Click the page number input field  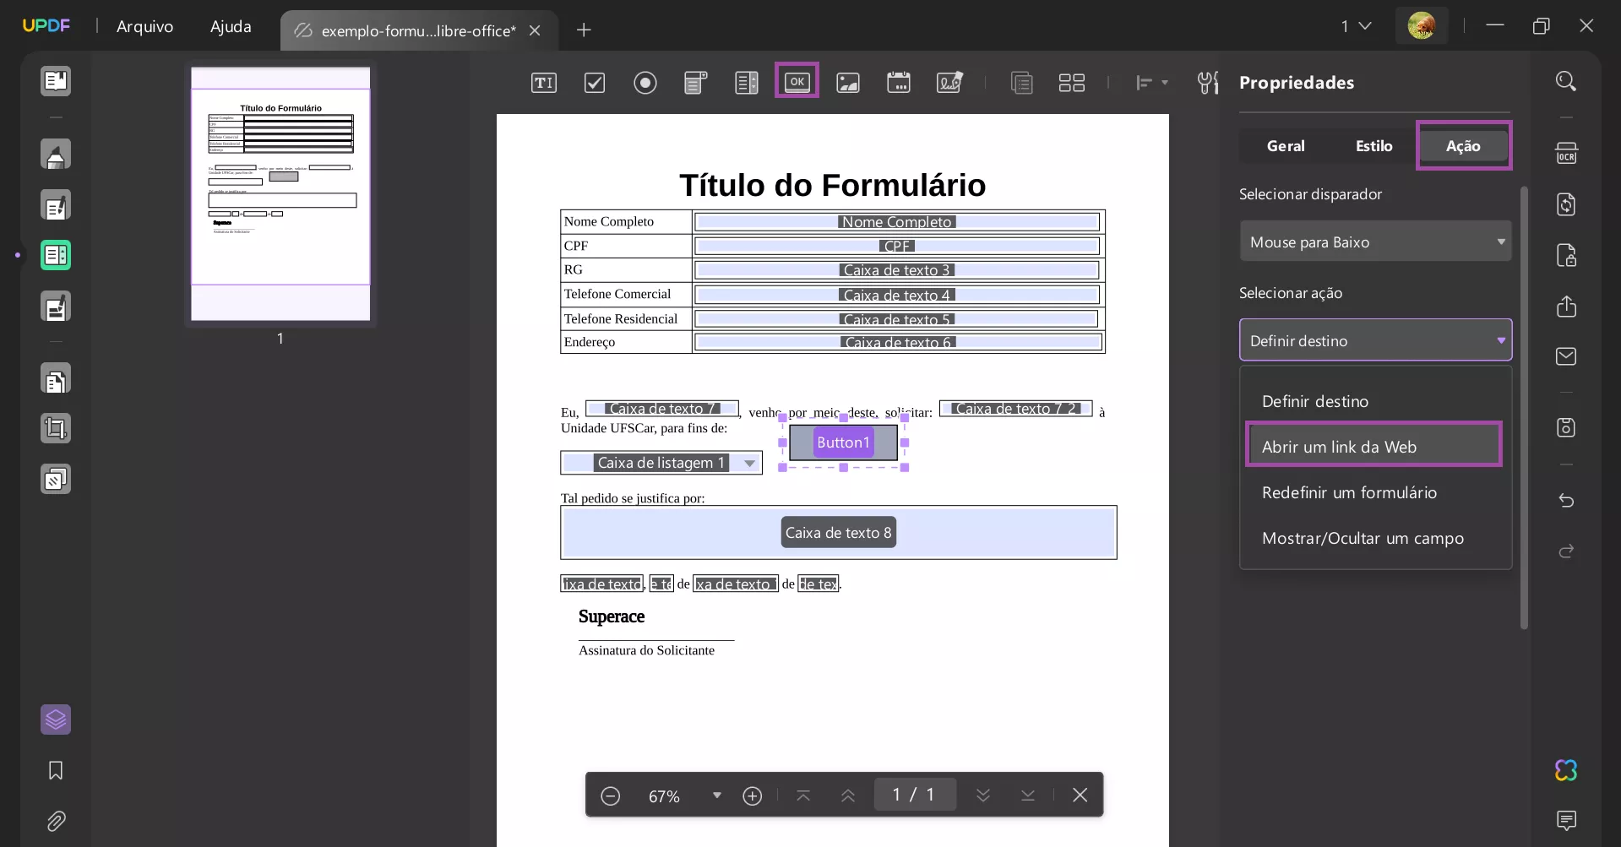click(x=915, y=795)
